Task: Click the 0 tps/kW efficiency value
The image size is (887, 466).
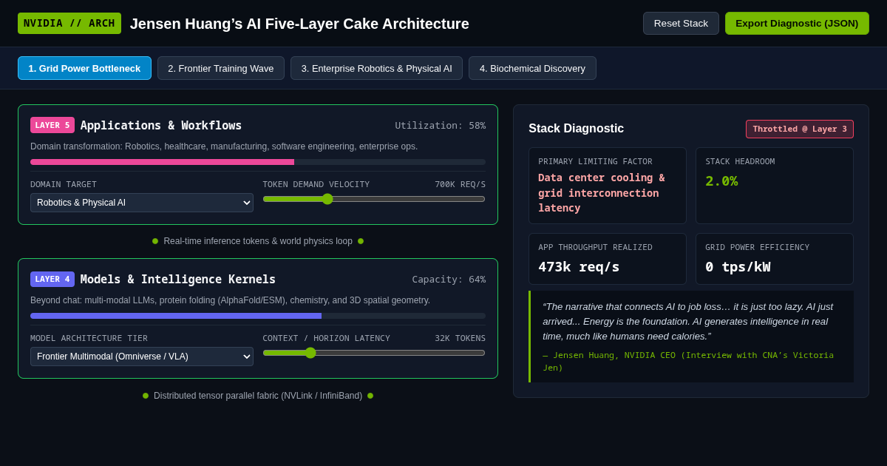Action: point(738,266)
